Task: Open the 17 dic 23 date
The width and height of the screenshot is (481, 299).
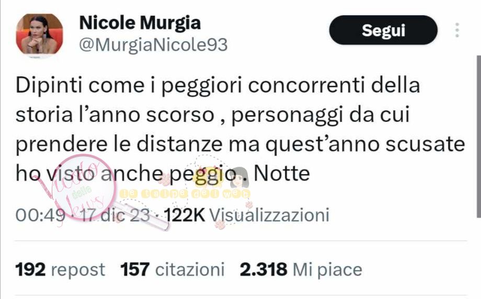Action: [x=116, y=215]
